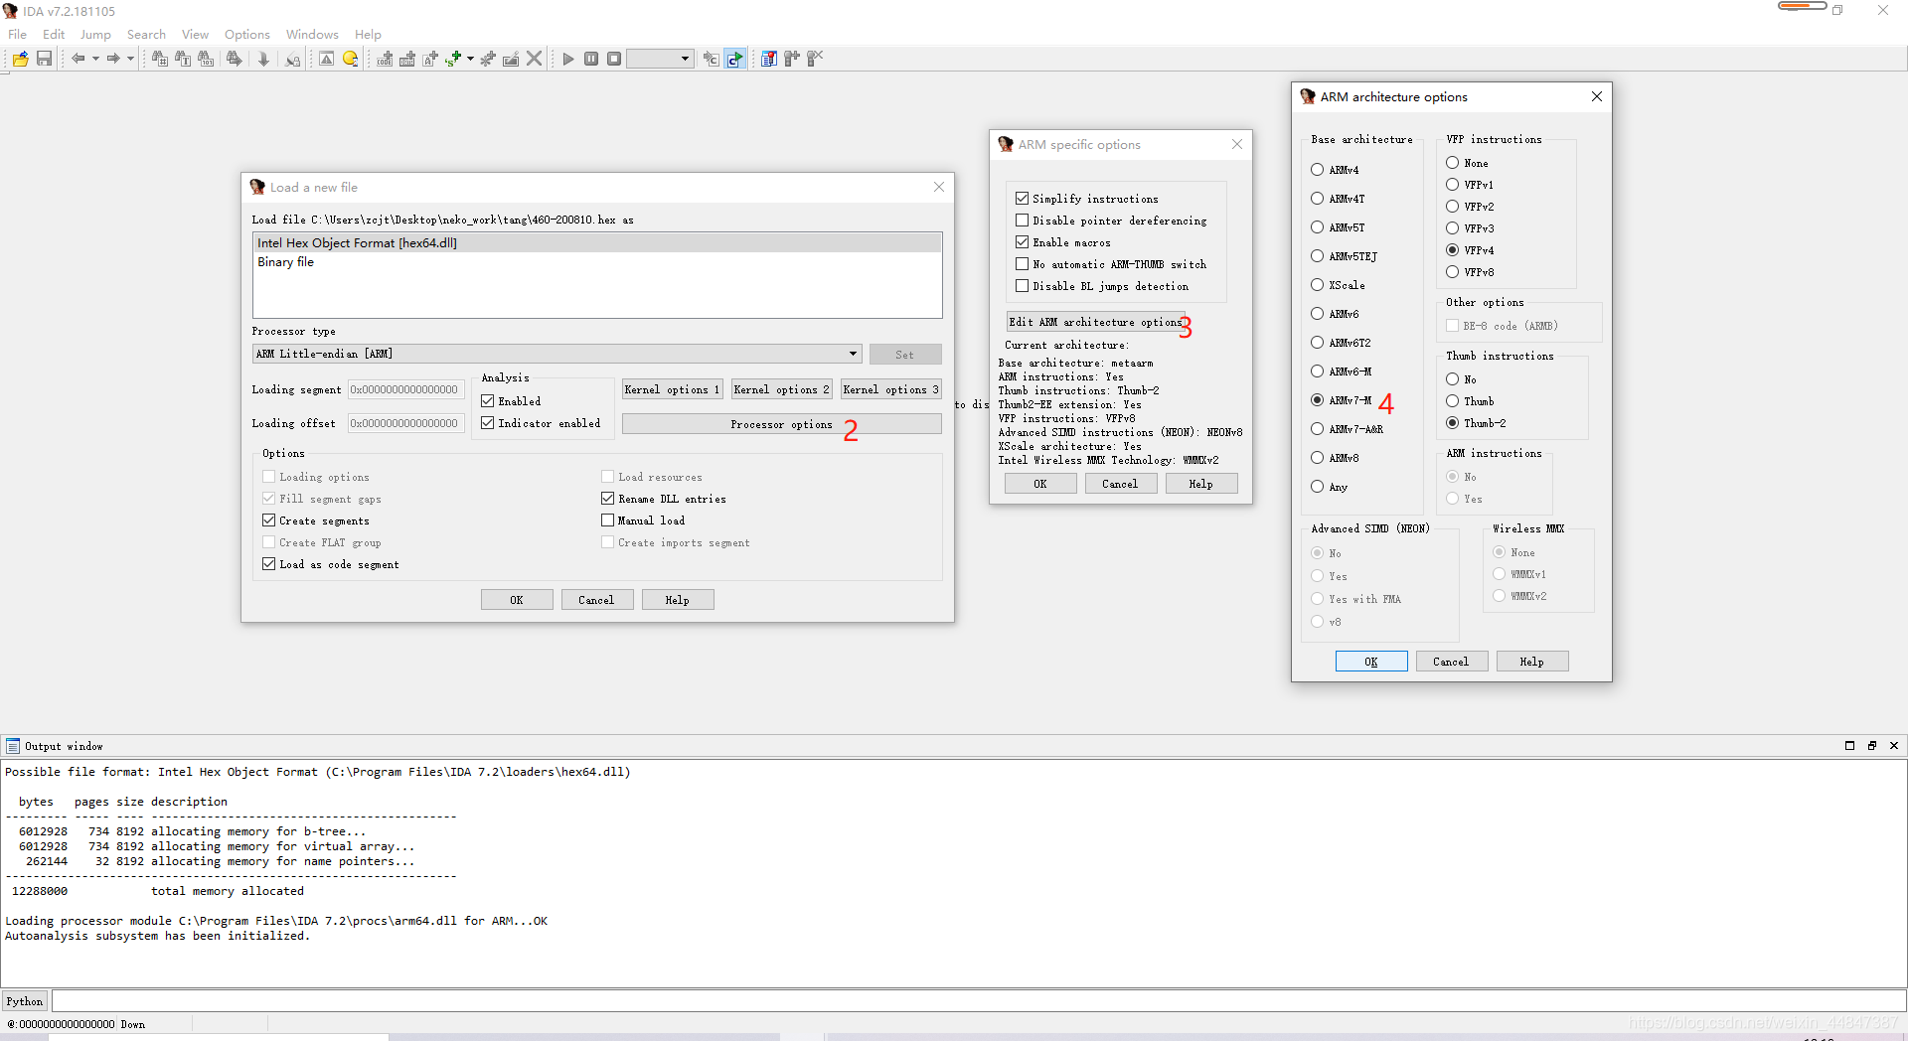1908x1041 pixels.
Task: Click the rename pencil toolbar icon
Action: tap(511, 59)
